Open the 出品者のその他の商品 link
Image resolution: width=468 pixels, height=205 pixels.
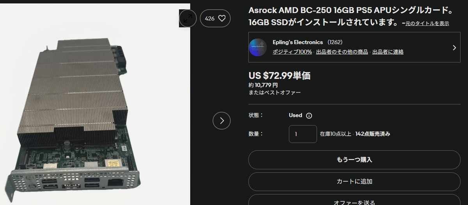coord(342,52)
